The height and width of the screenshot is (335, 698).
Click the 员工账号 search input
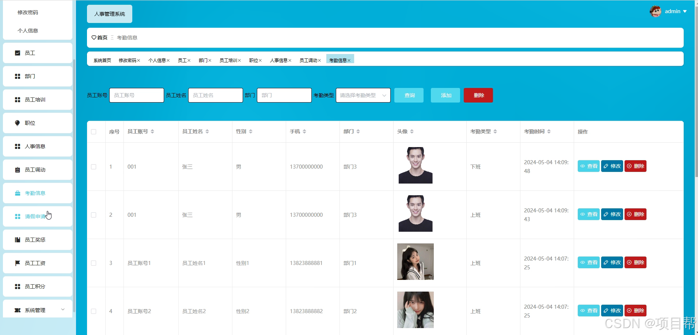(137, 95)
